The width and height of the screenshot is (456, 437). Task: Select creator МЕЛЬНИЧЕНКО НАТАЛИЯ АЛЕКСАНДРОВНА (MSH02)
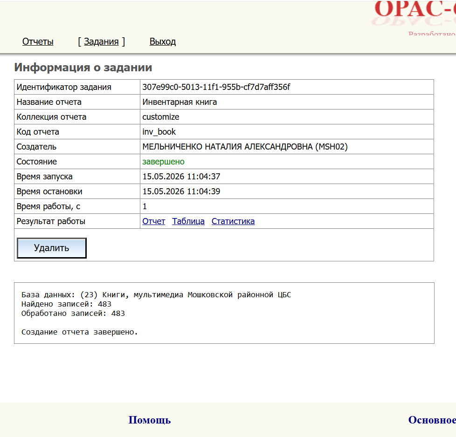pos(245,147)
